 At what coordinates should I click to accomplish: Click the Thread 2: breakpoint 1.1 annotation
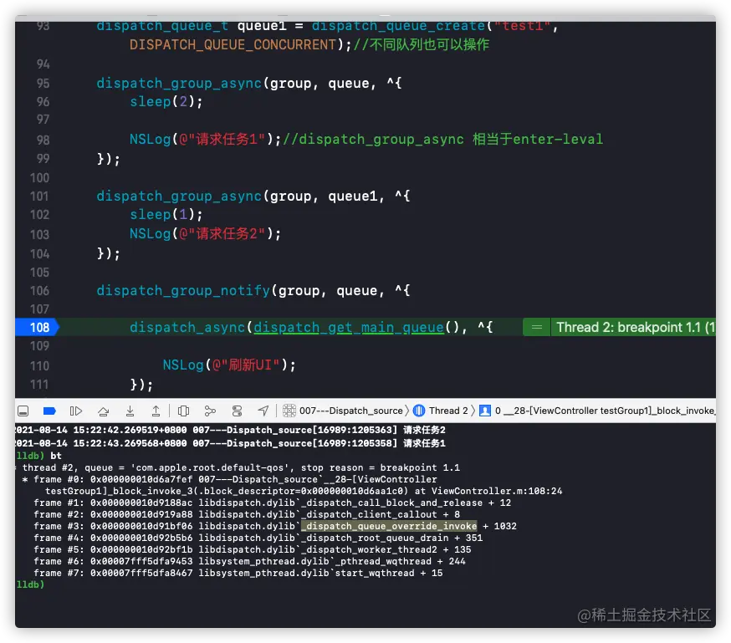pos(635,328)
